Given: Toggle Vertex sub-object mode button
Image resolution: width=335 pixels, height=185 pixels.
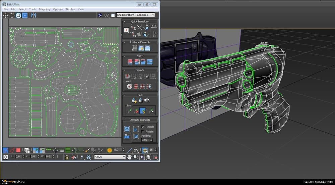Looking at the screenshot, I should pyautogui.click(x=6, y=150).
